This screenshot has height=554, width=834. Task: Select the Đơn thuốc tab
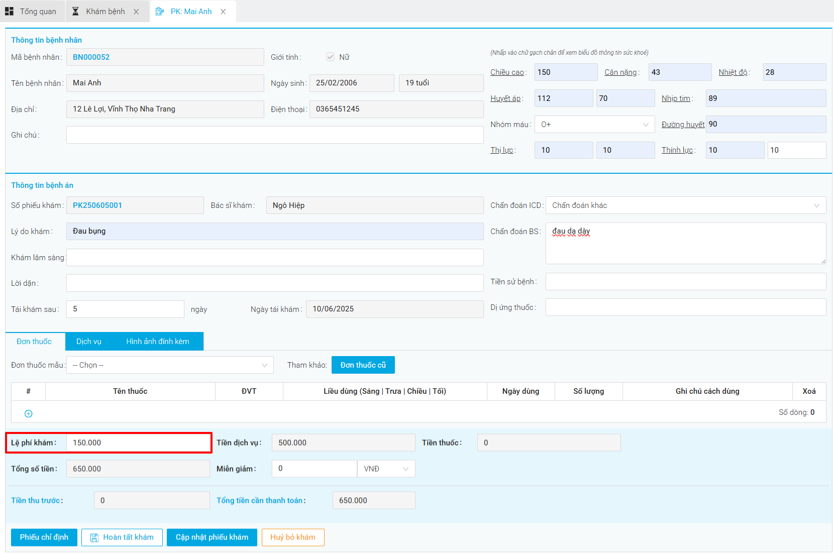34,342
